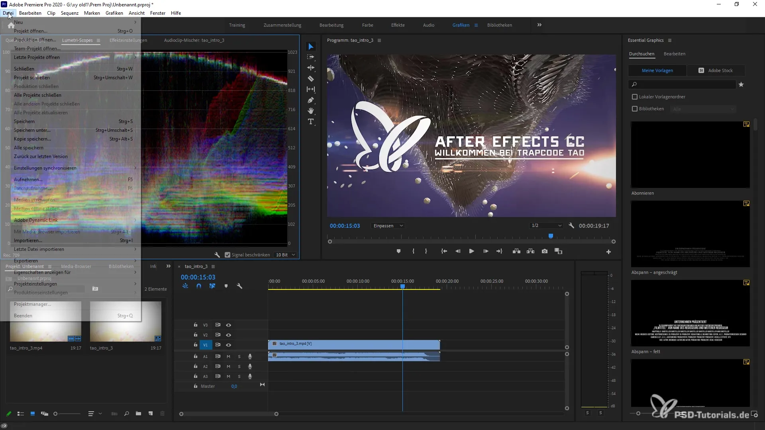The width and height of the screenshot is (765, 430).
Task: Open tao_intro_3 timeline panel menu
Action: click(x=213, y=266)
